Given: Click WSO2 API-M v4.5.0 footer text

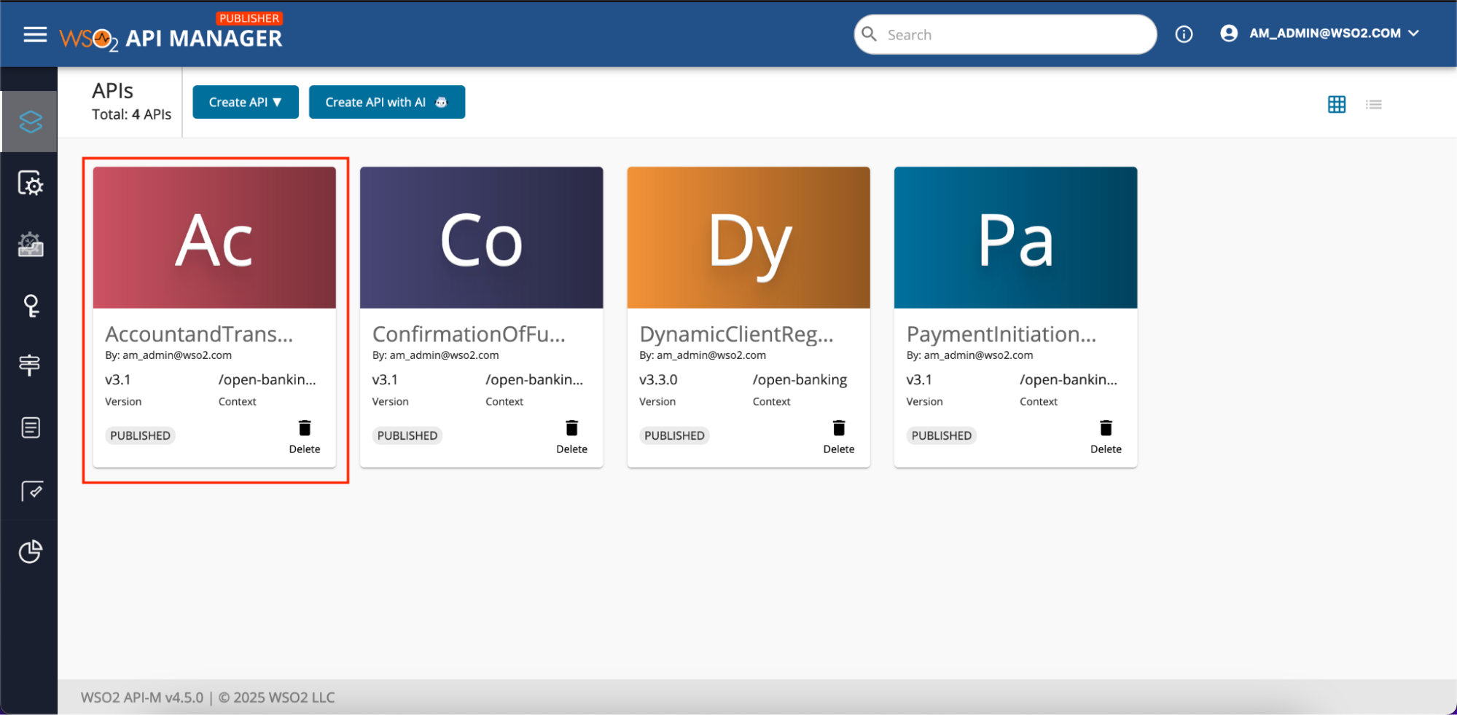Looking at the screenshot, I should tap(142, 698).
